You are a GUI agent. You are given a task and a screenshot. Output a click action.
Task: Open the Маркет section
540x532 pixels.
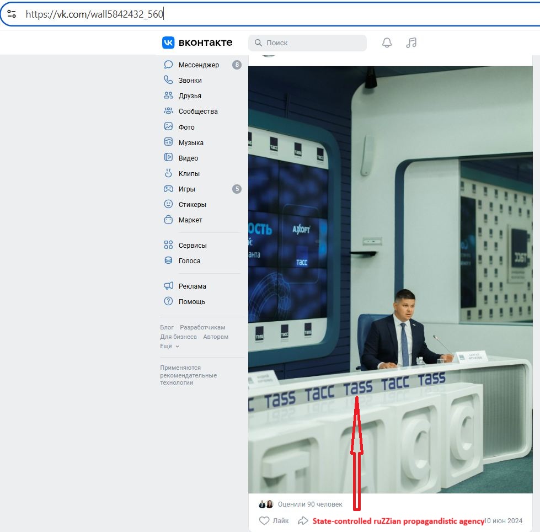click(190, 220)
